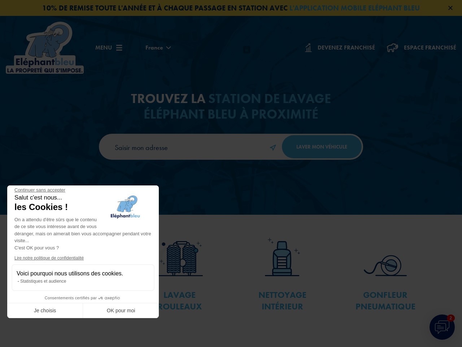462x347 pixels.
Task: Click the Statistiques et audience cookie purpose
Action: click(x=43, y=281)
